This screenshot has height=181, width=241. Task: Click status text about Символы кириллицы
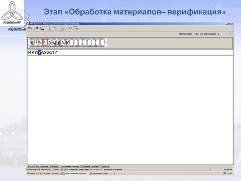(95, 170)
